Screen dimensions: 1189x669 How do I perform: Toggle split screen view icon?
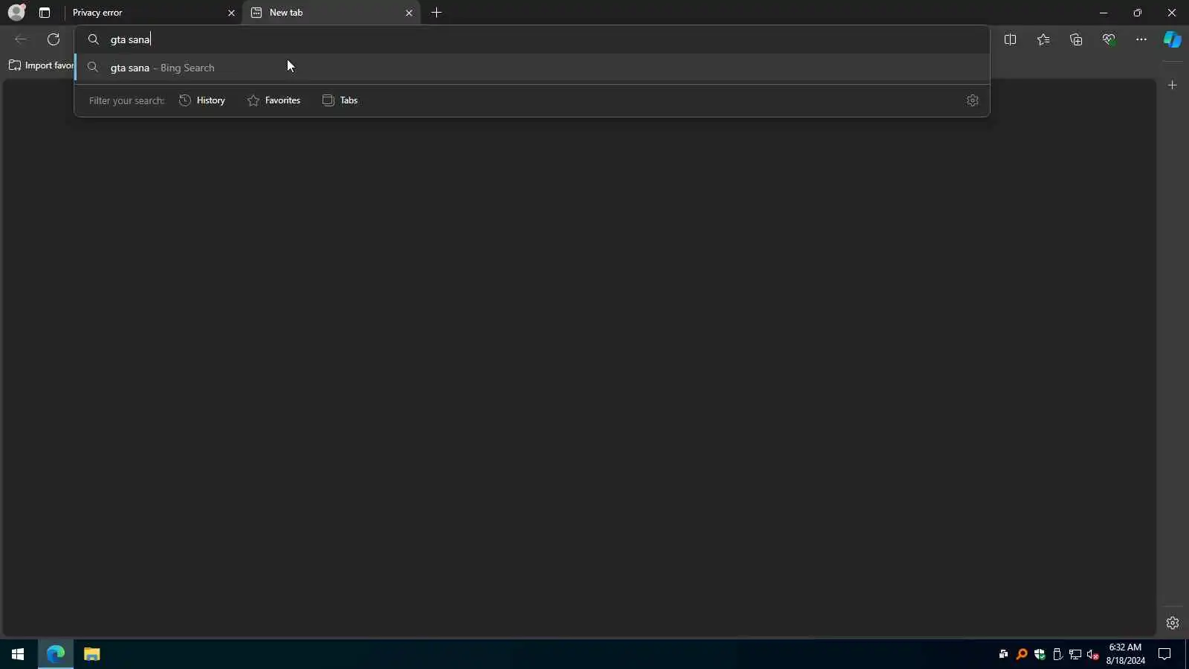click(x=1010, y=39)
